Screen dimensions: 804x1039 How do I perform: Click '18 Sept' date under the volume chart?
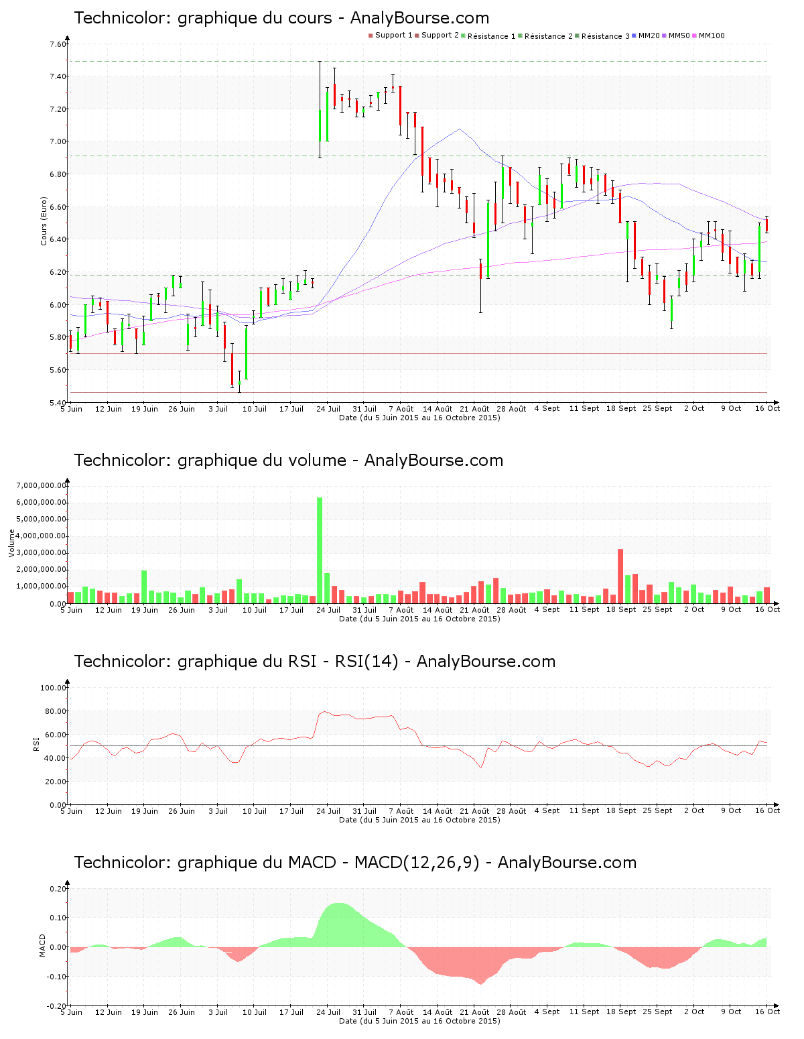[621, 610]
